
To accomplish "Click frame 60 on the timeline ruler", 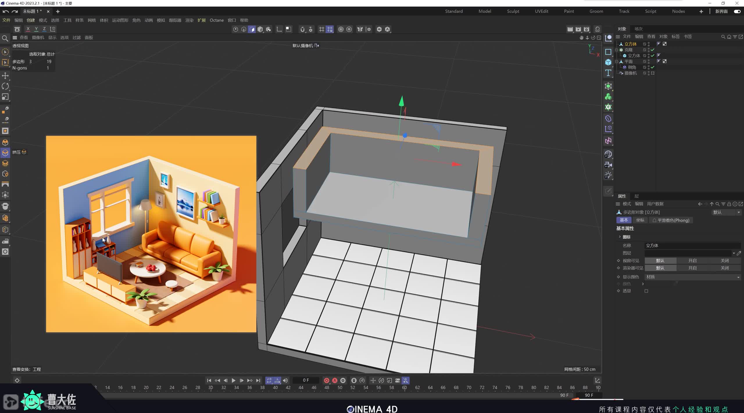I will tap(404, 387).
